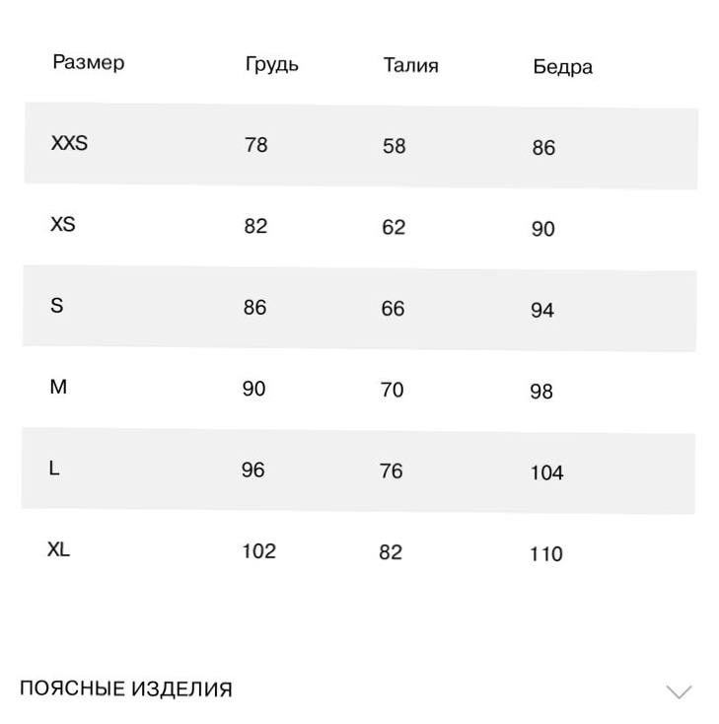Click hips value 110 for XL

coord(546,554)
